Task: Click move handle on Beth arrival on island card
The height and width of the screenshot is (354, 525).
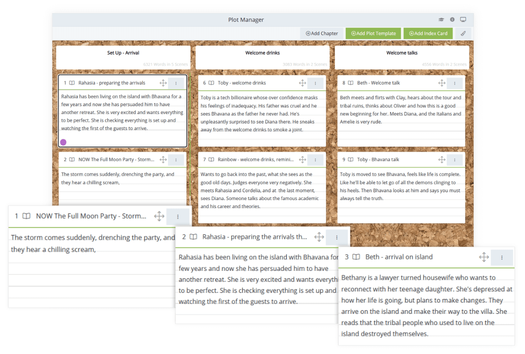Action: (x=484, y=257)
